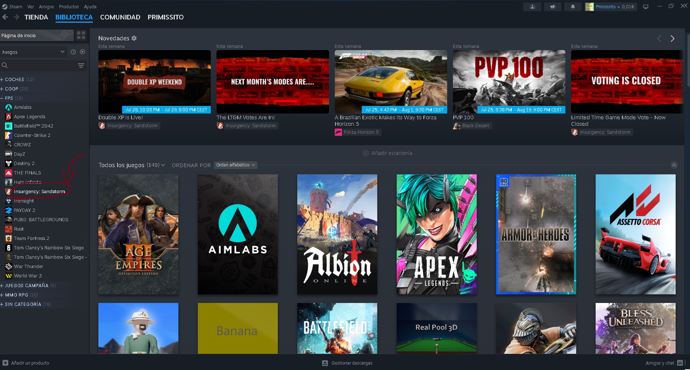Viewport: 690px width, 370px height.
Task: Open the Juegos filter dropdown
Action: [x=33, y=52]
